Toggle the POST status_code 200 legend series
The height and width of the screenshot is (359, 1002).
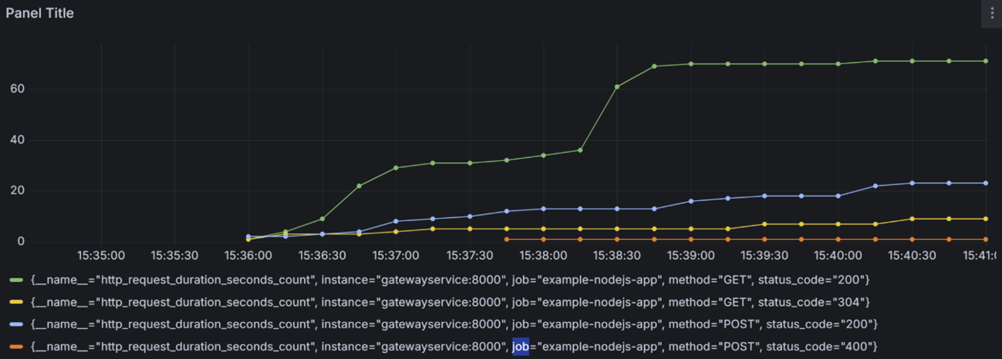(454, 324)
